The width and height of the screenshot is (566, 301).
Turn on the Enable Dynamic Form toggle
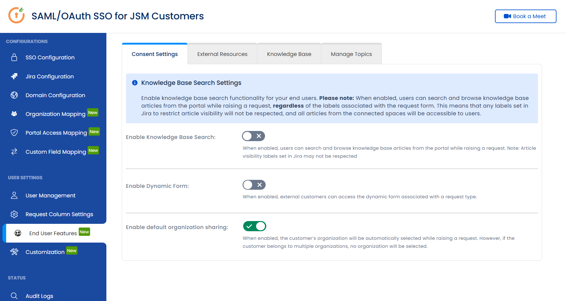click(x=254, y=185)
